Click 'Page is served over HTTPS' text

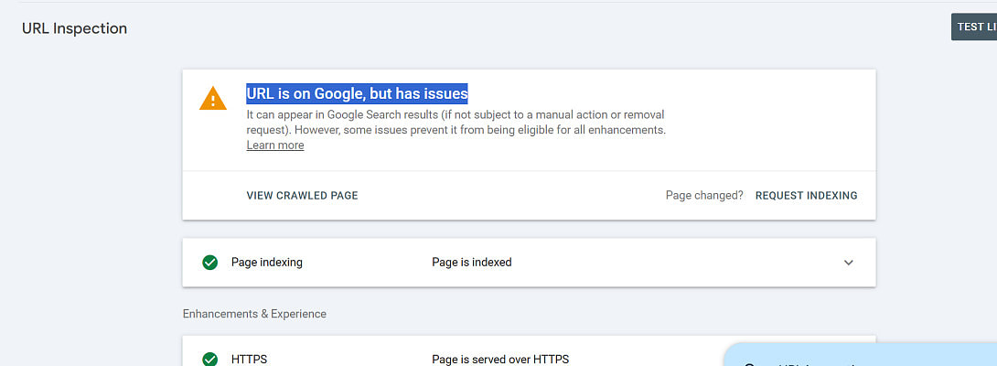[x=499, y=359]
